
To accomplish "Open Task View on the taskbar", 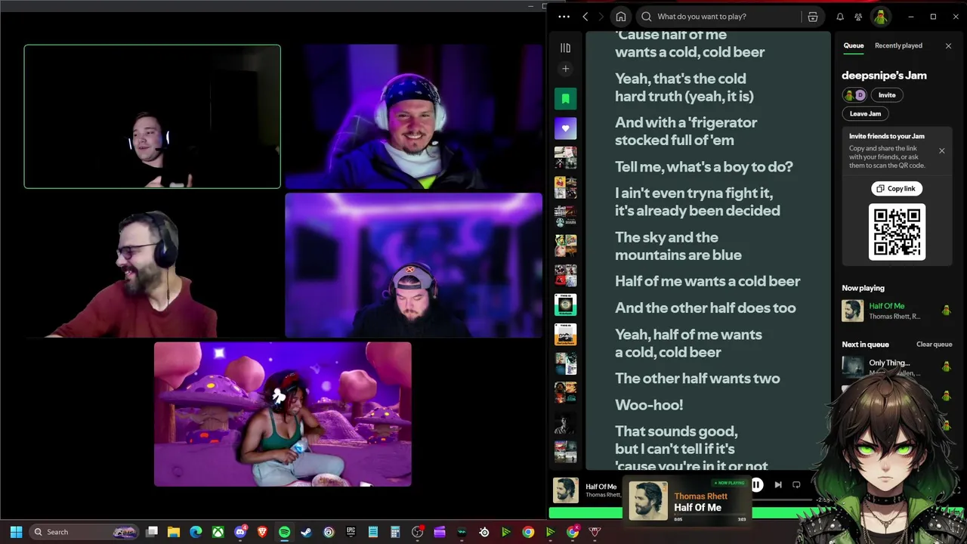I will click(152, 532).
